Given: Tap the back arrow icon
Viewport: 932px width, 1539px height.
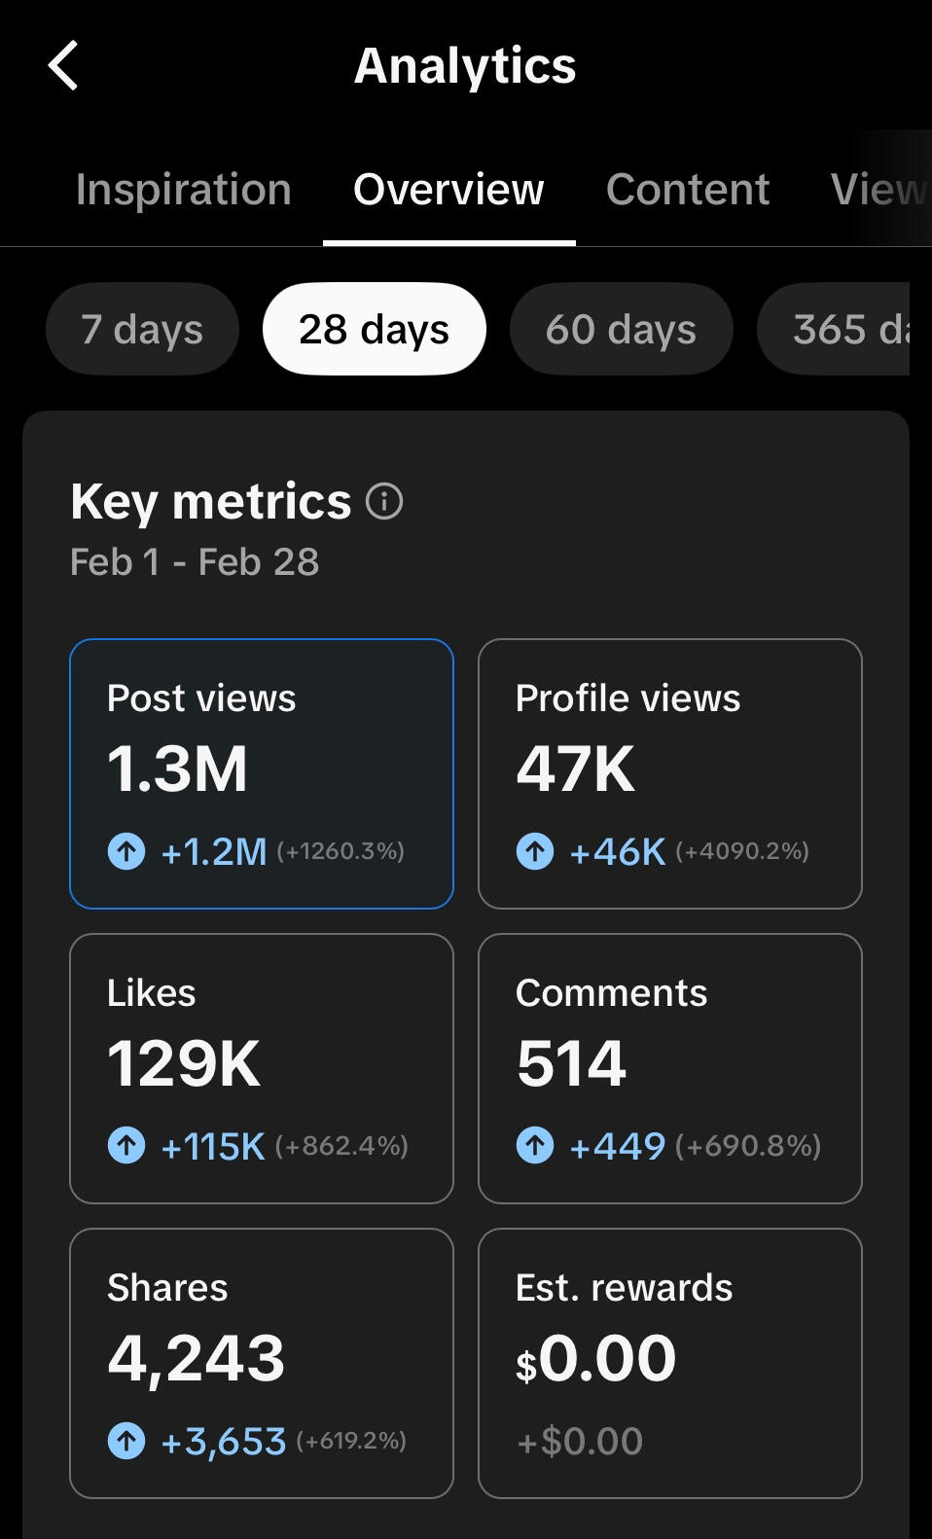Looking at the screenshot, I should (63, 66).
